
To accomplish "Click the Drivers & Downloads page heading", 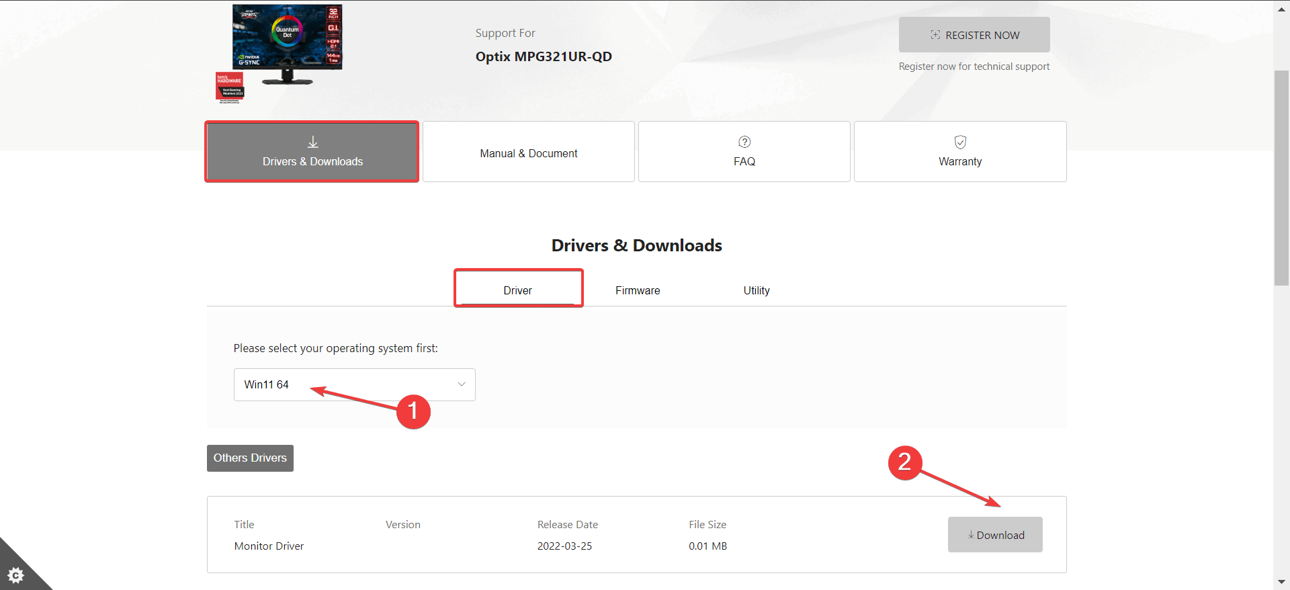I will tap(637, 245).
